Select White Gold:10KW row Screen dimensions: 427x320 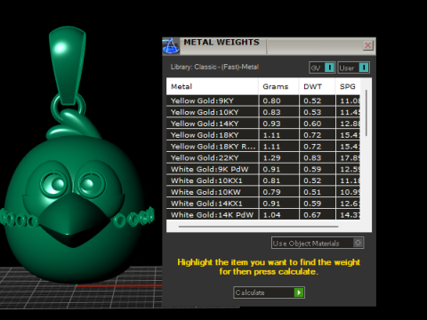click(x=263, y=192)
